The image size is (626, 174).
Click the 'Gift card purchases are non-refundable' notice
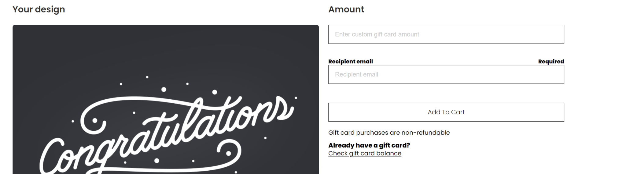point(389,133)
